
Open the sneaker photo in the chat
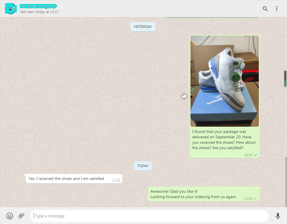224,81
